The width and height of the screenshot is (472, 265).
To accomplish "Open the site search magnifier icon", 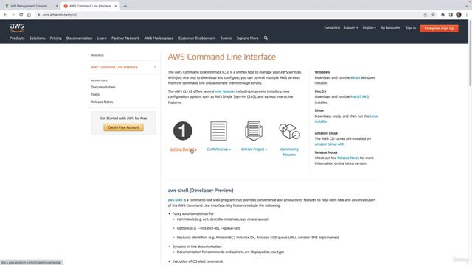I will tap(265, 38).
